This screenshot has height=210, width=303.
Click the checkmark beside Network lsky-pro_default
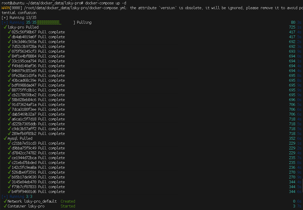(5, 201)
